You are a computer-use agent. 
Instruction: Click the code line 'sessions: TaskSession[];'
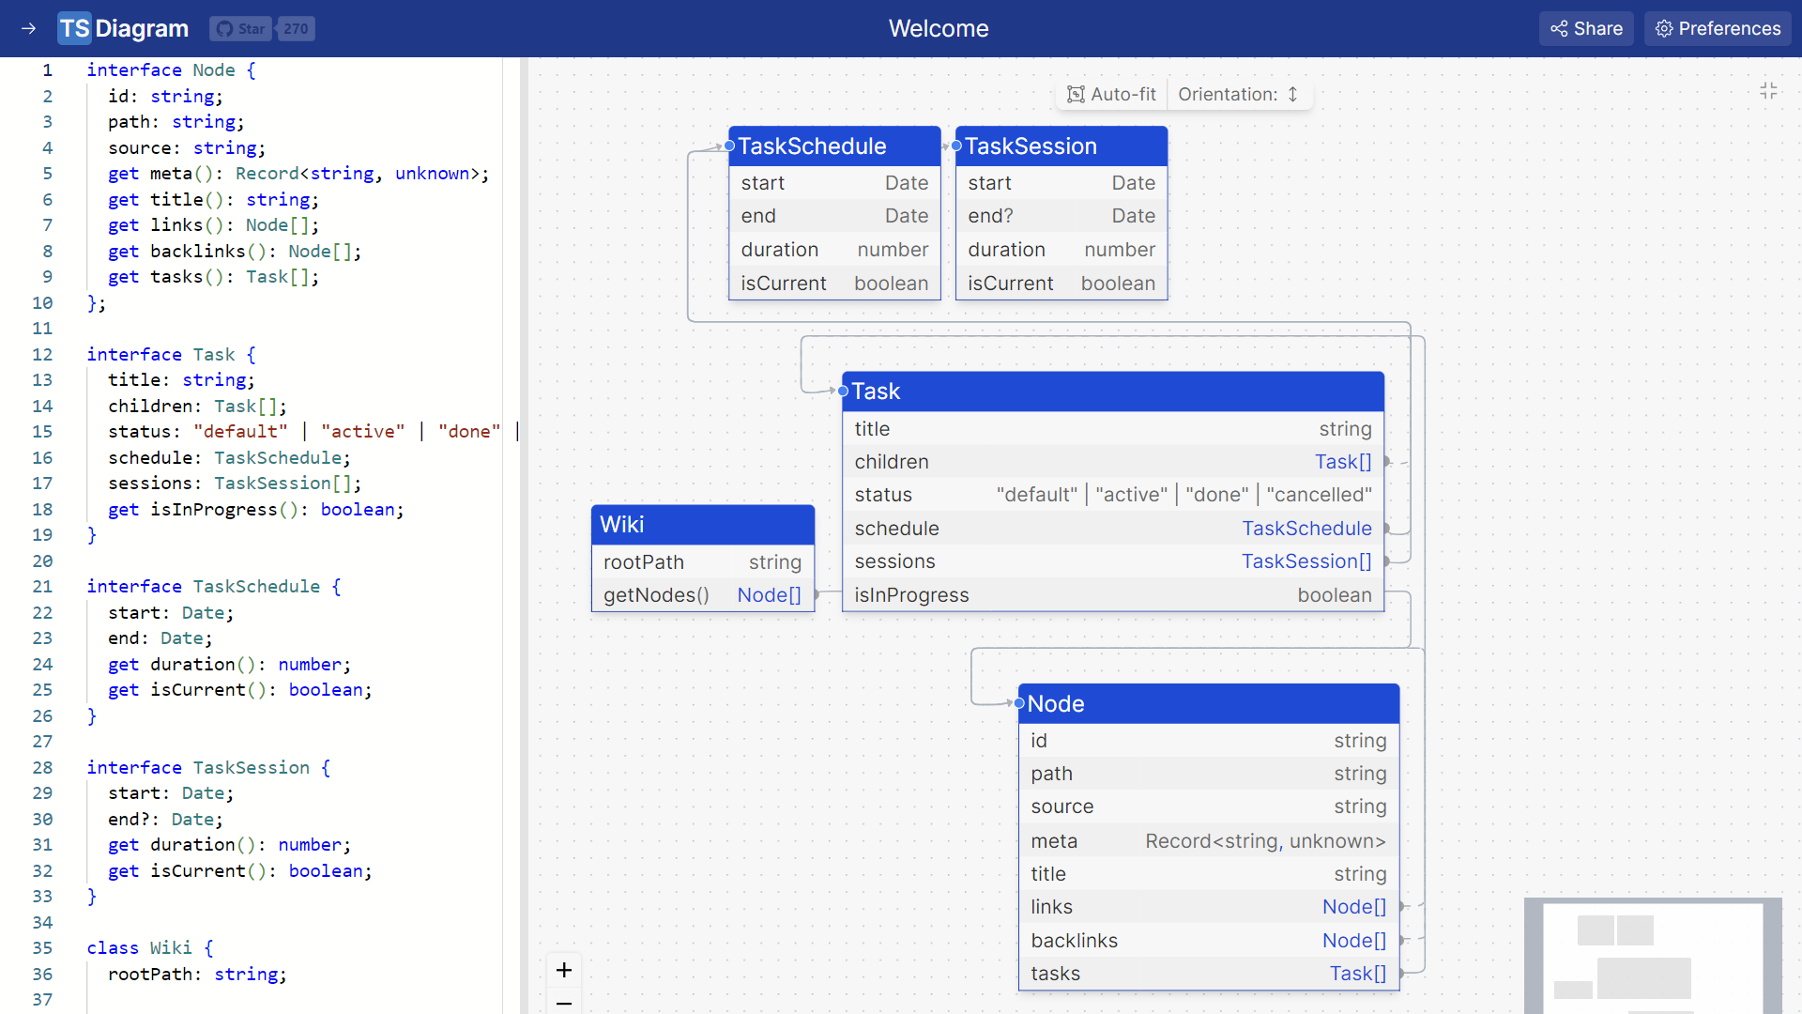(x=235, y=484)
